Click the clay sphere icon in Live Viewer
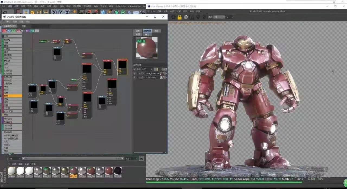 186,17
